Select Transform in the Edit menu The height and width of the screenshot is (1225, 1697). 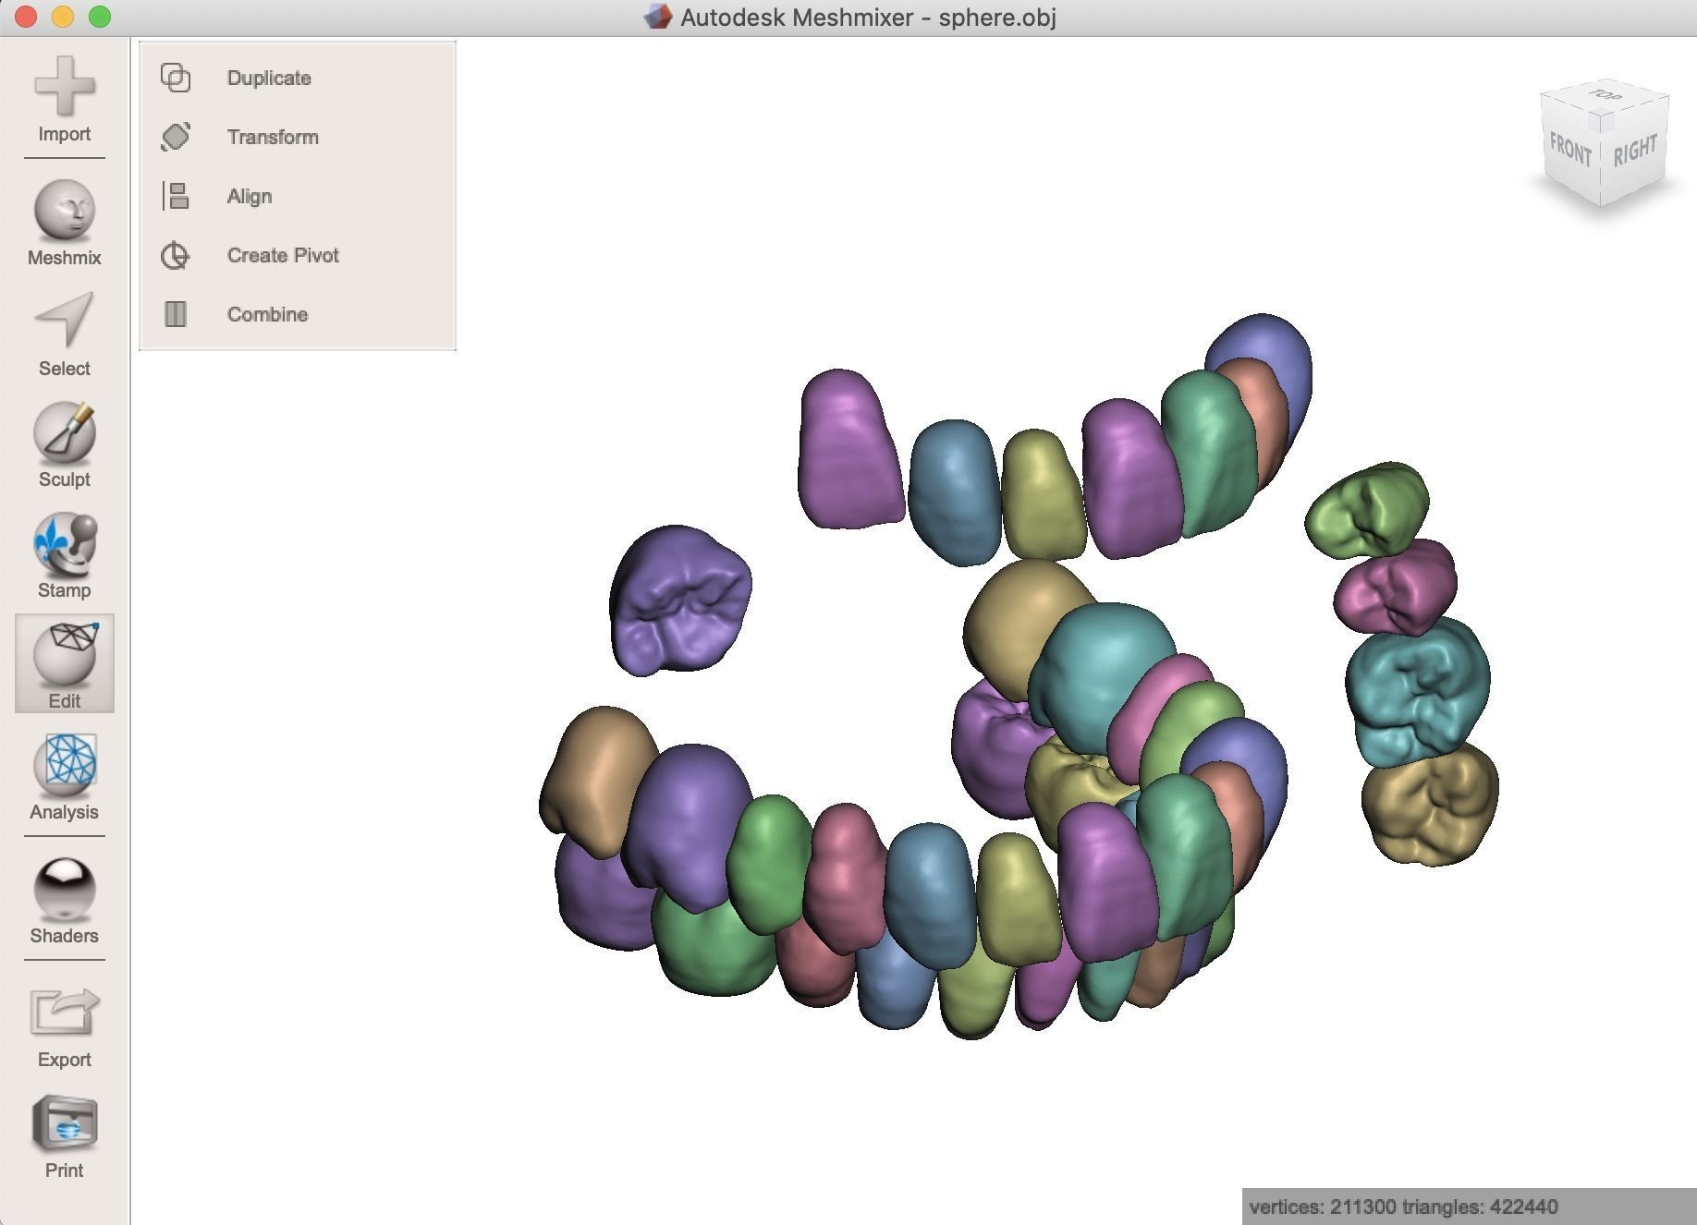(298, 137)
